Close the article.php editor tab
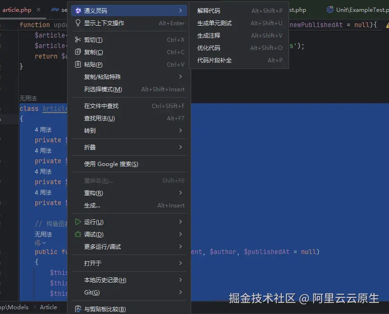The height and width of the screenshot is (314, 389). tap(39, 10)
